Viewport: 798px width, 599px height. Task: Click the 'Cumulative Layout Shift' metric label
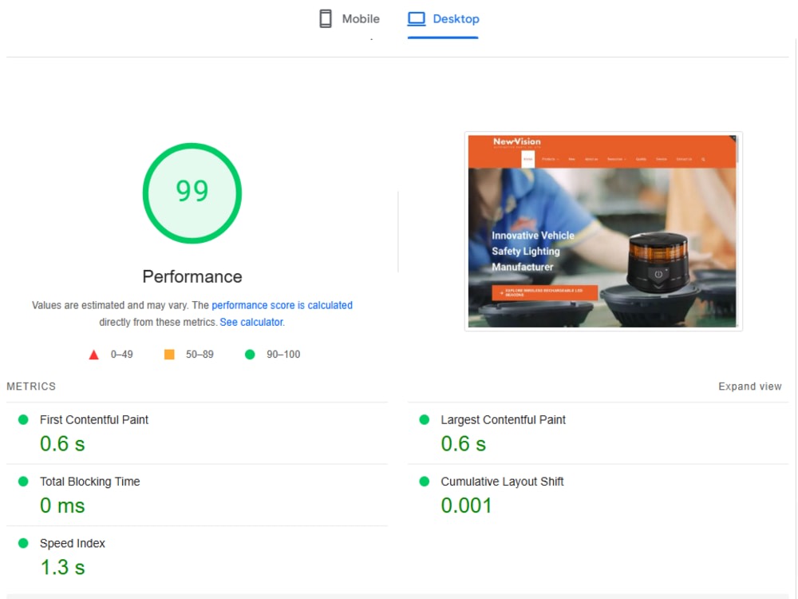[x=502, y=482]
